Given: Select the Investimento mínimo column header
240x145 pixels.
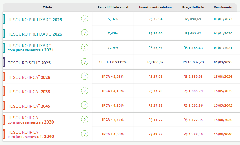Looking at the screenshot, I should (x=155, y=7).
